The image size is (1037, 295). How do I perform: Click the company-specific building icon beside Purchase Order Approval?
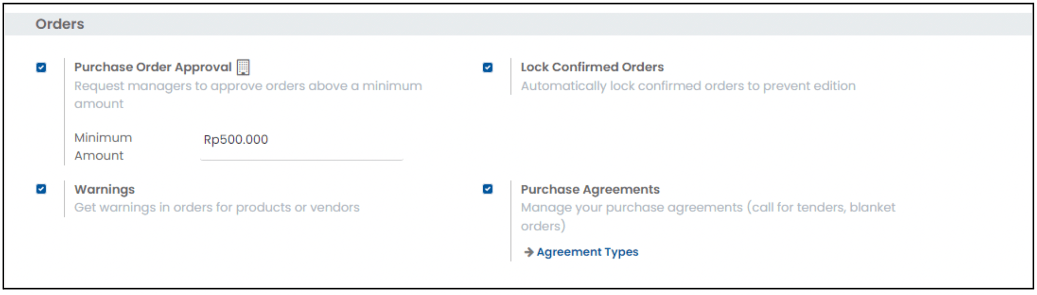point(243,67)
